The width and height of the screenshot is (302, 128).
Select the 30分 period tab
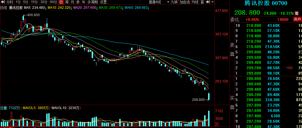point(44,2)
